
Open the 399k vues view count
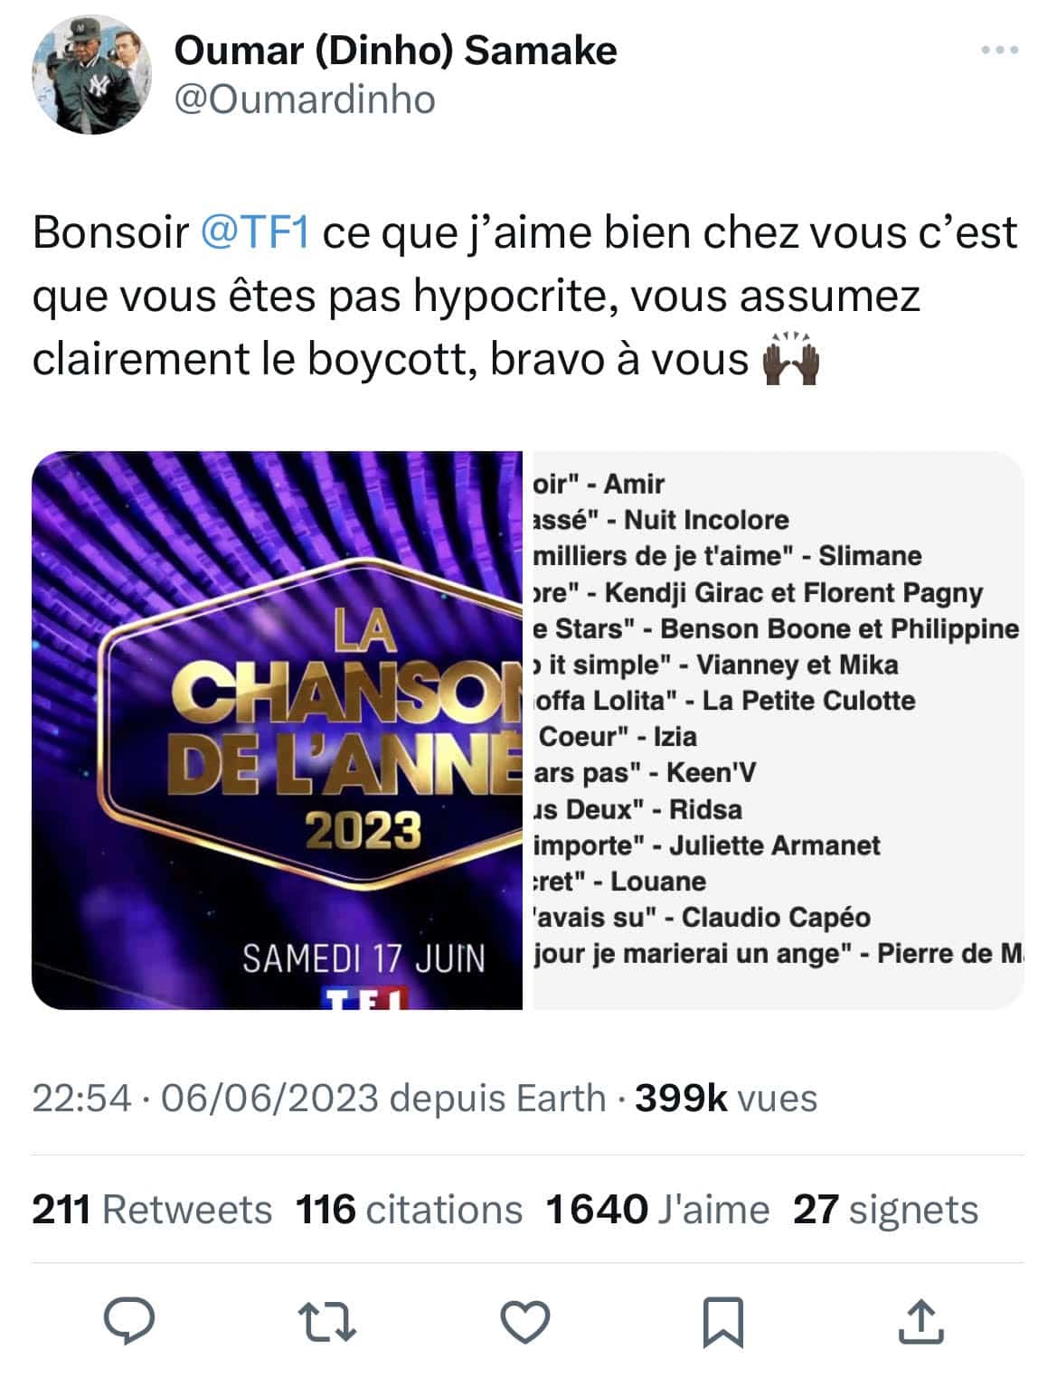click(x=726, y=1098)
